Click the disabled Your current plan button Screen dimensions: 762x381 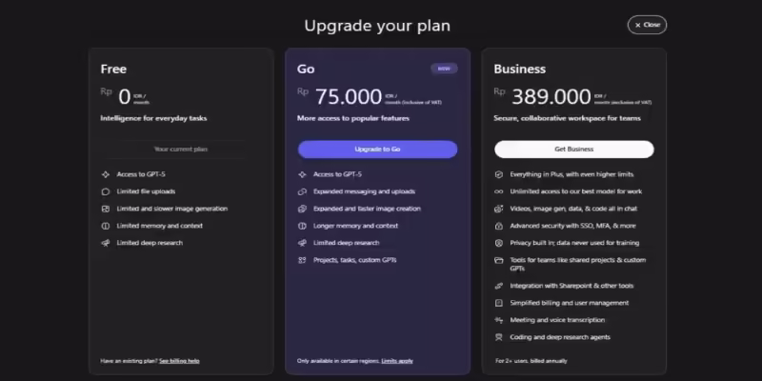181,150
